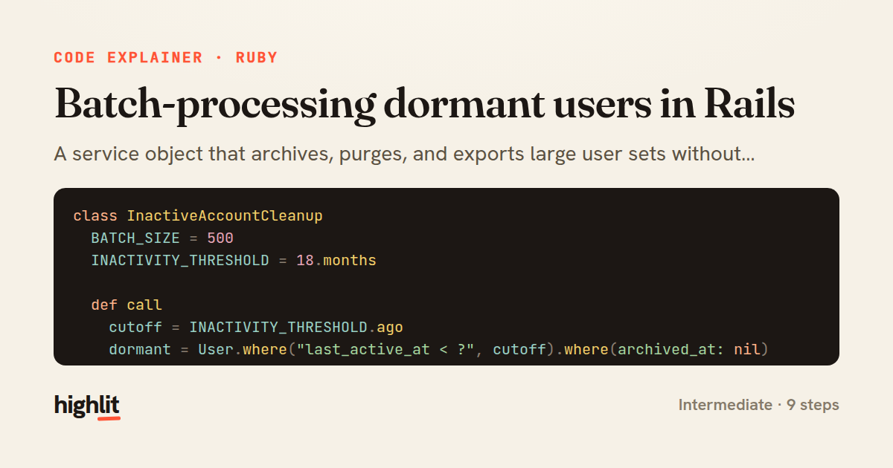Click the subtitle starting 'A service object that archives'
The height and width of the screenshot is (468, 893).
tap(405, 155)
